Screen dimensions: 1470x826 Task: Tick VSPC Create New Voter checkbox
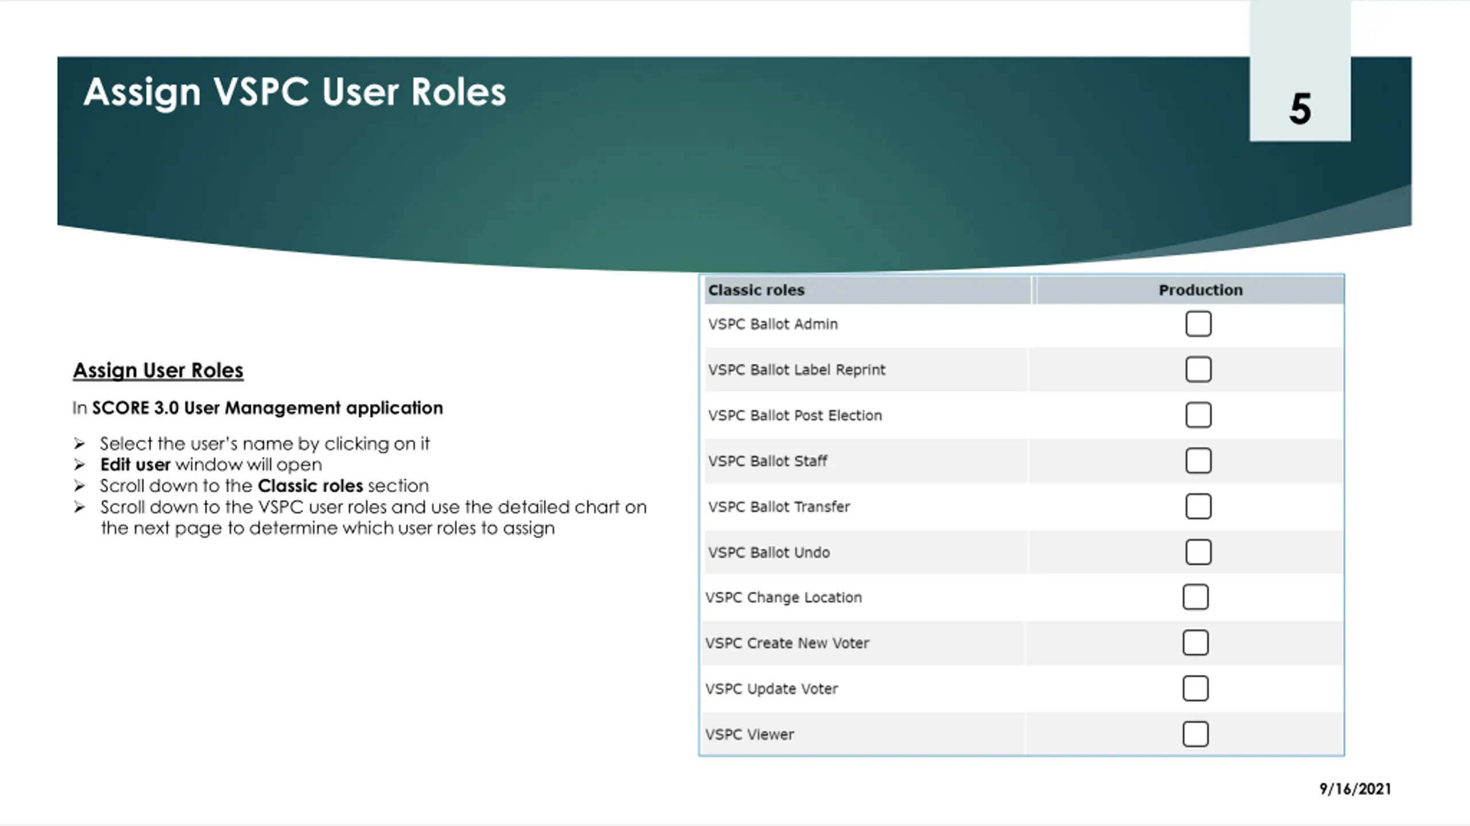click(x=1195, y=642)
